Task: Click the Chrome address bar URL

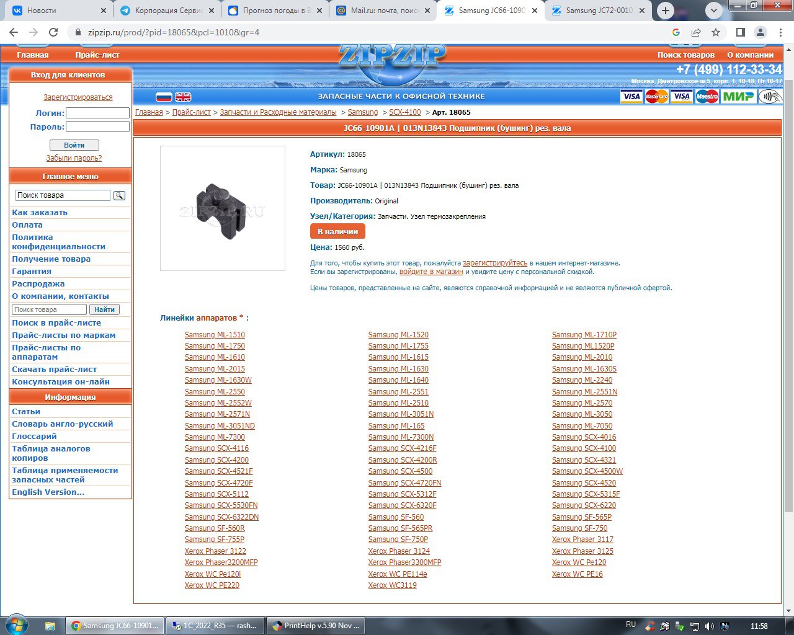Action: click(x=174, y=32)
